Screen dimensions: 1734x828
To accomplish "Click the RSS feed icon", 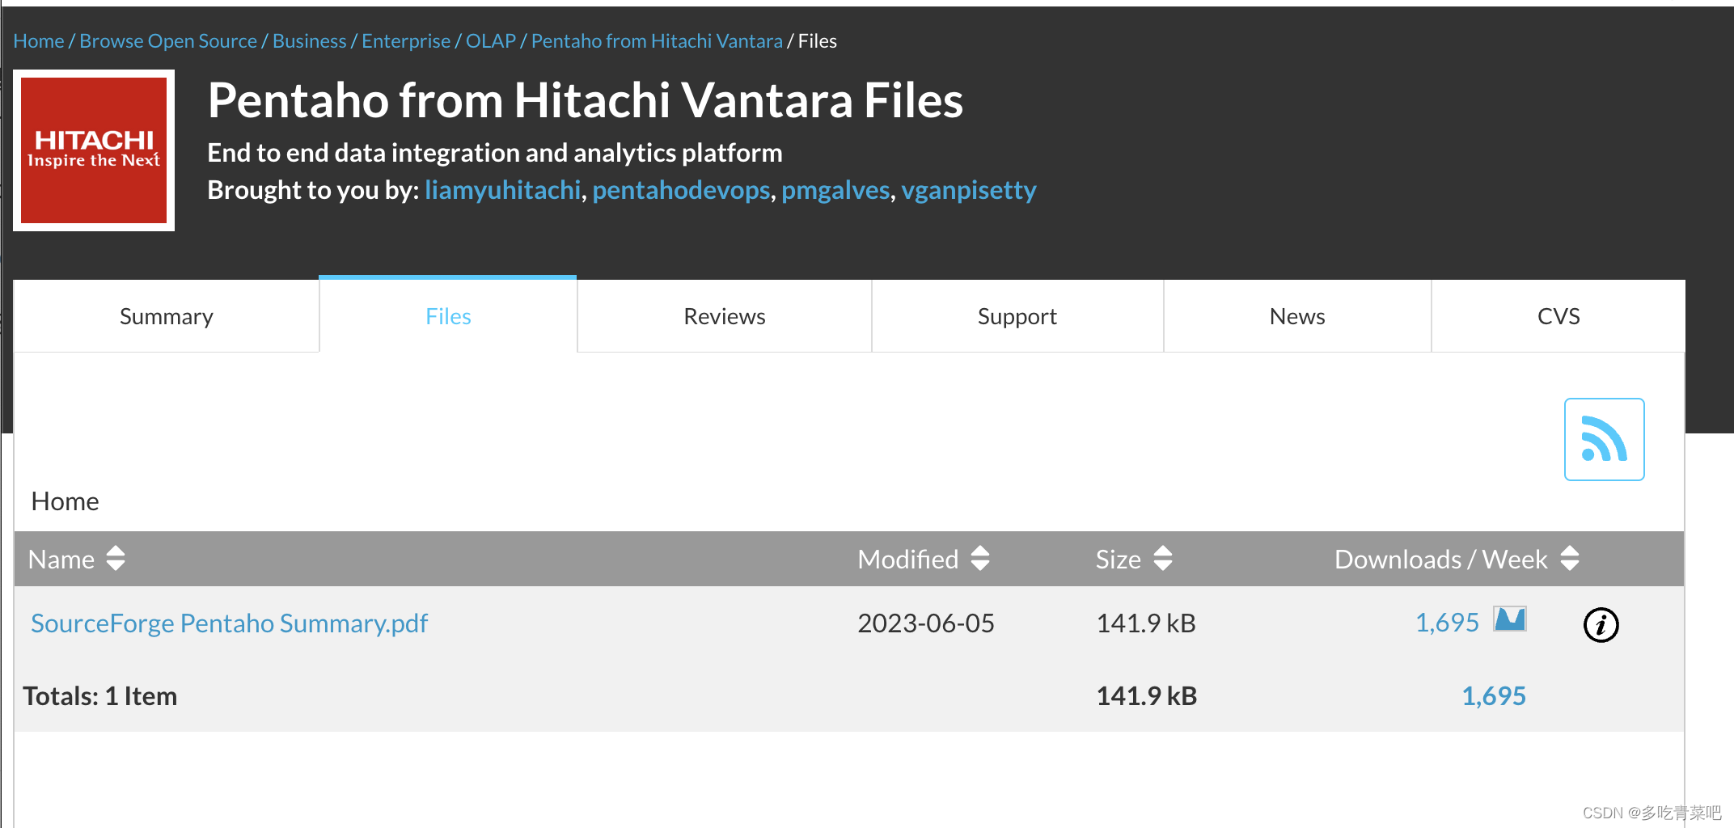I will tap(1604, 439).
